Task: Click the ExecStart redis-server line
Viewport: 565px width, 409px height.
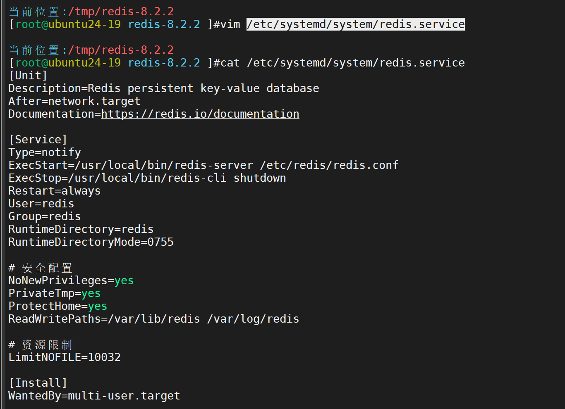Action: click(x=203, y=165)
